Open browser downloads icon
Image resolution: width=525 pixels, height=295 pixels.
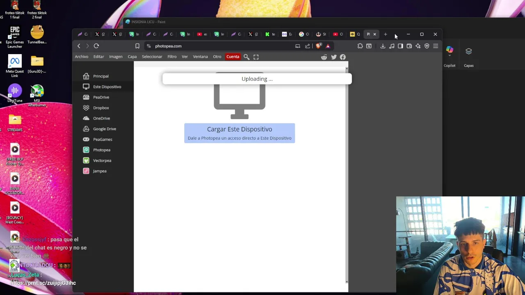point(383,46)
